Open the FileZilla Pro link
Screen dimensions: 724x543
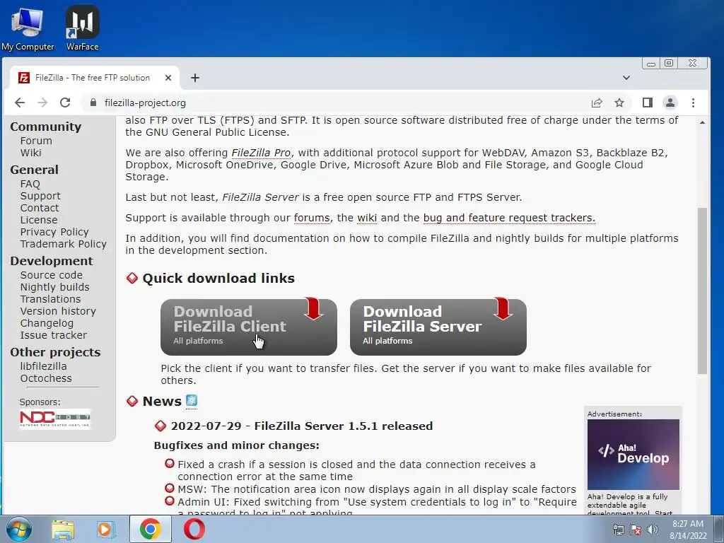[x=261, y=153]
